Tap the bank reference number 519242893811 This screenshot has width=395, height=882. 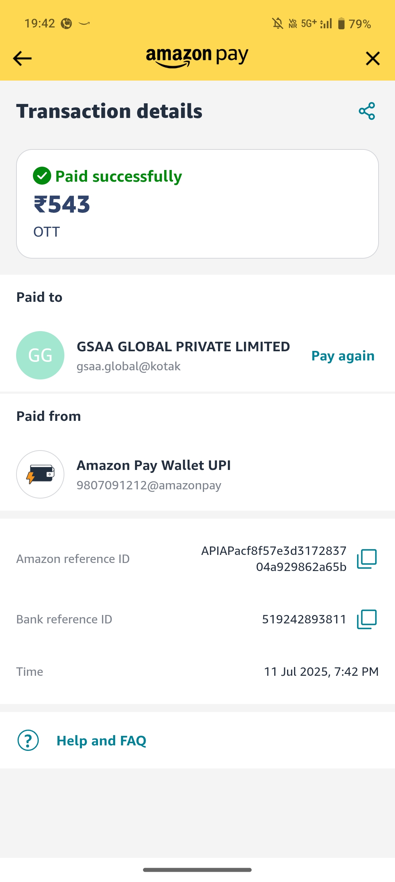coord(304,619)
